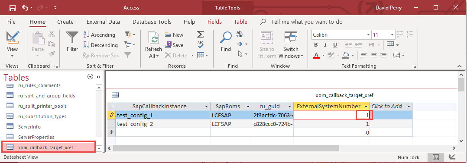Viewport: 467px width, 163px height.
Task: Click the Find magnifier icon
Action: (226, 38)
